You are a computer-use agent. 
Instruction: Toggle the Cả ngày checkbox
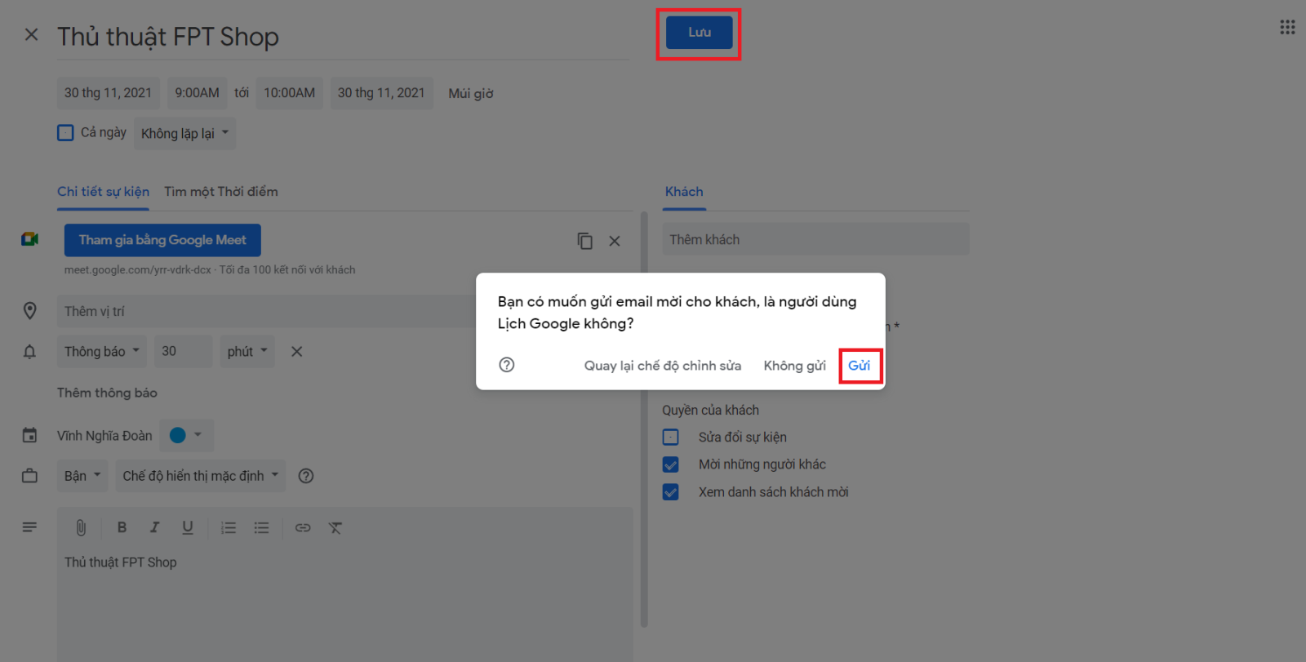click(65, 132)
